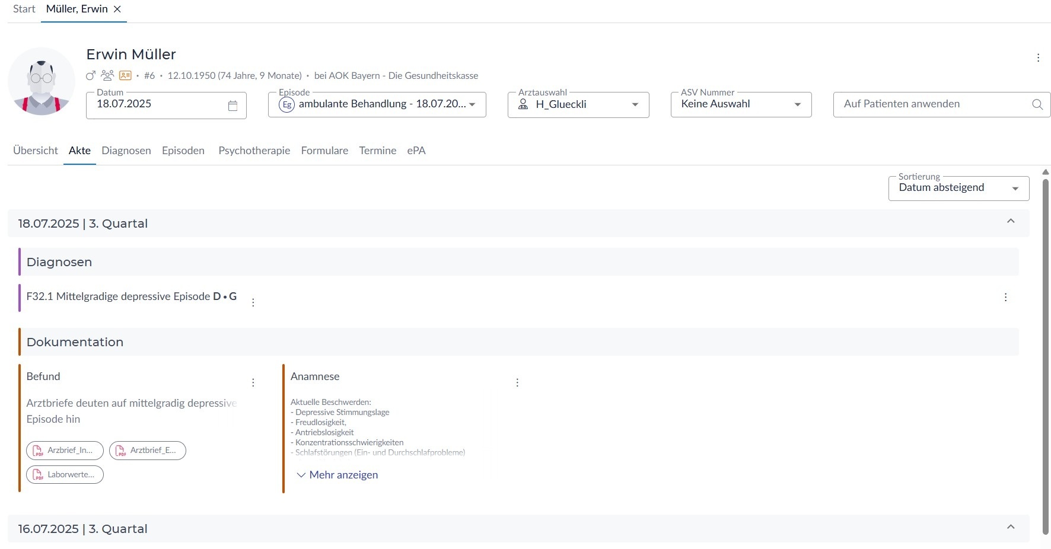Open Arzbrief_In... PDF attachment

pyautogui.click(x=65, y=451)
